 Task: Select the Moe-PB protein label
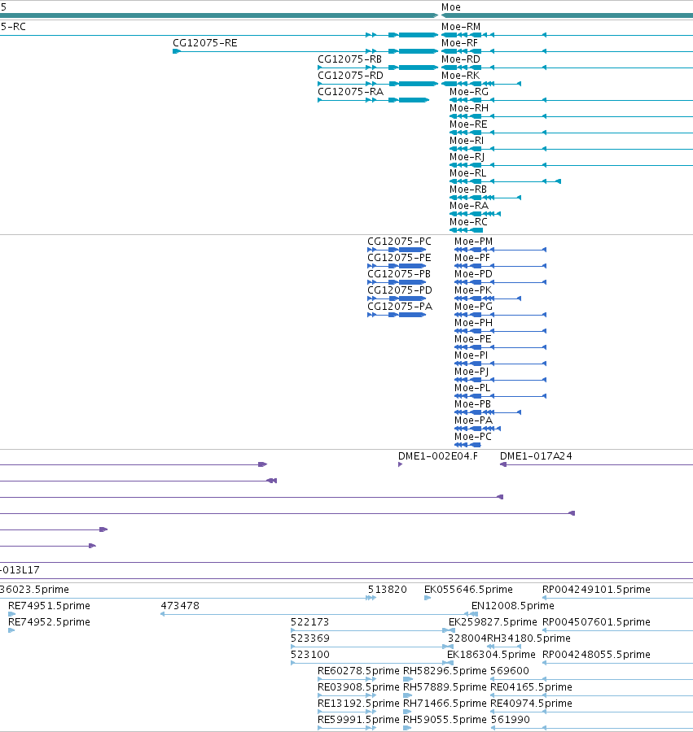click(472, 404)
